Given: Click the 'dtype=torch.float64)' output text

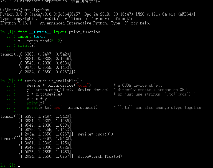Looking at the screenshot, I should coord(100,156).
